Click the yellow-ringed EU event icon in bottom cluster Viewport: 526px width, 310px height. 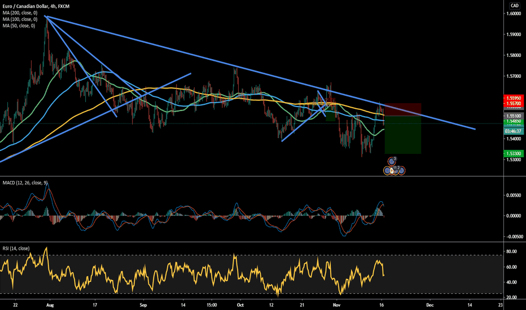point(387,171)
